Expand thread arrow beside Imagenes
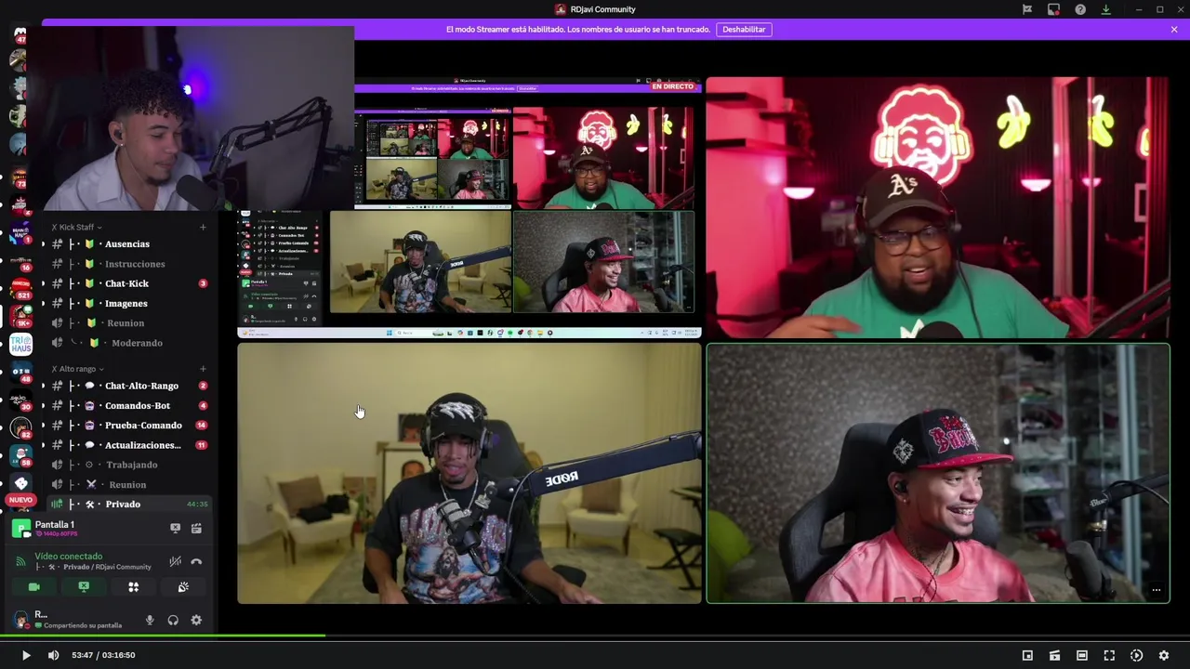This screenshot has height=669, width=1190. [42, 303]
